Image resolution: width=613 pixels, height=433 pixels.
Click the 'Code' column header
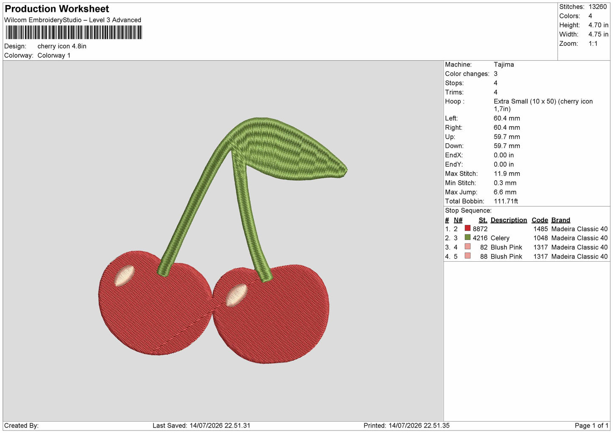tap(540, 220)
